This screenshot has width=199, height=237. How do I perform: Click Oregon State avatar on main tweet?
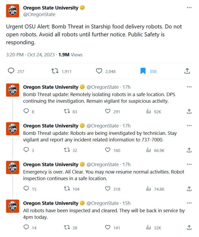point(12,11)
